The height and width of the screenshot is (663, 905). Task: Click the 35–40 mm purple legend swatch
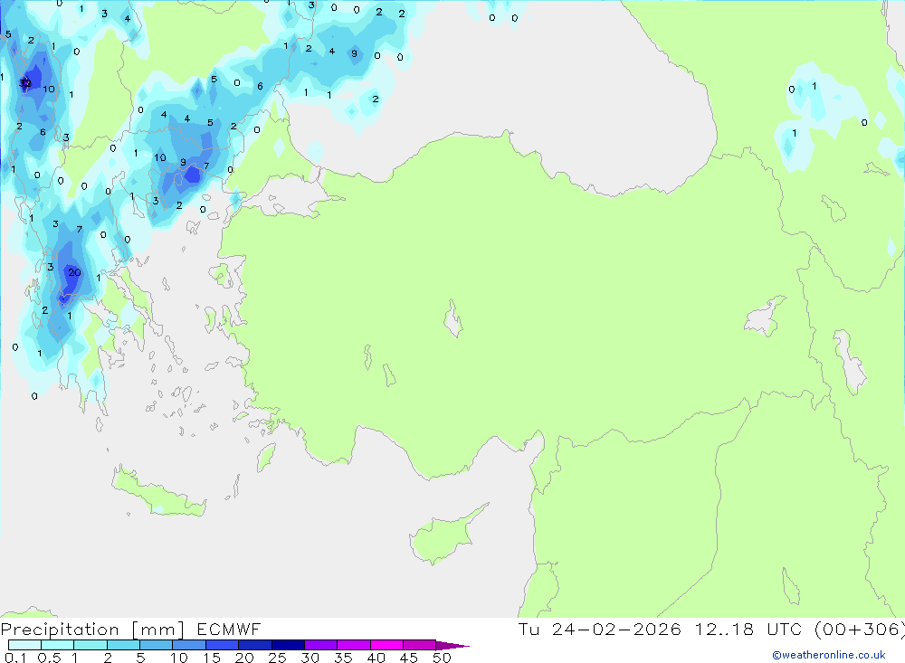(353, 645)
